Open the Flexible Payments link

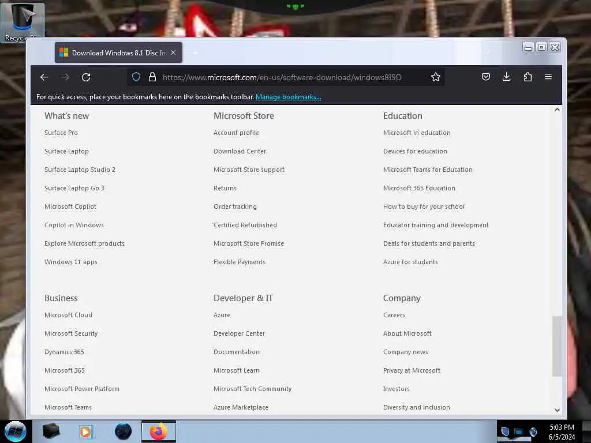[240, 262]
